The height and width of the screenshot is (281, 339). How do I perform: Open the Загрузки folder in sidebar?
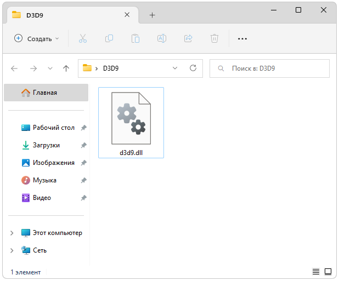pyautogui.click(x=46, y=145)
